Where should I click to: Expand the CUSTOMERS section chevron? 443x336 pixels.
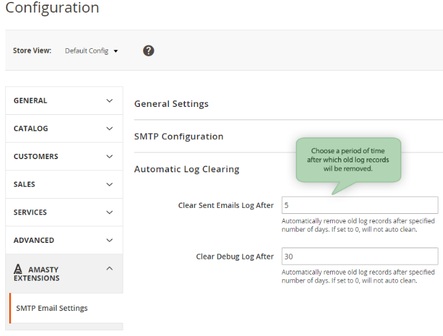(x=110, y=156)
